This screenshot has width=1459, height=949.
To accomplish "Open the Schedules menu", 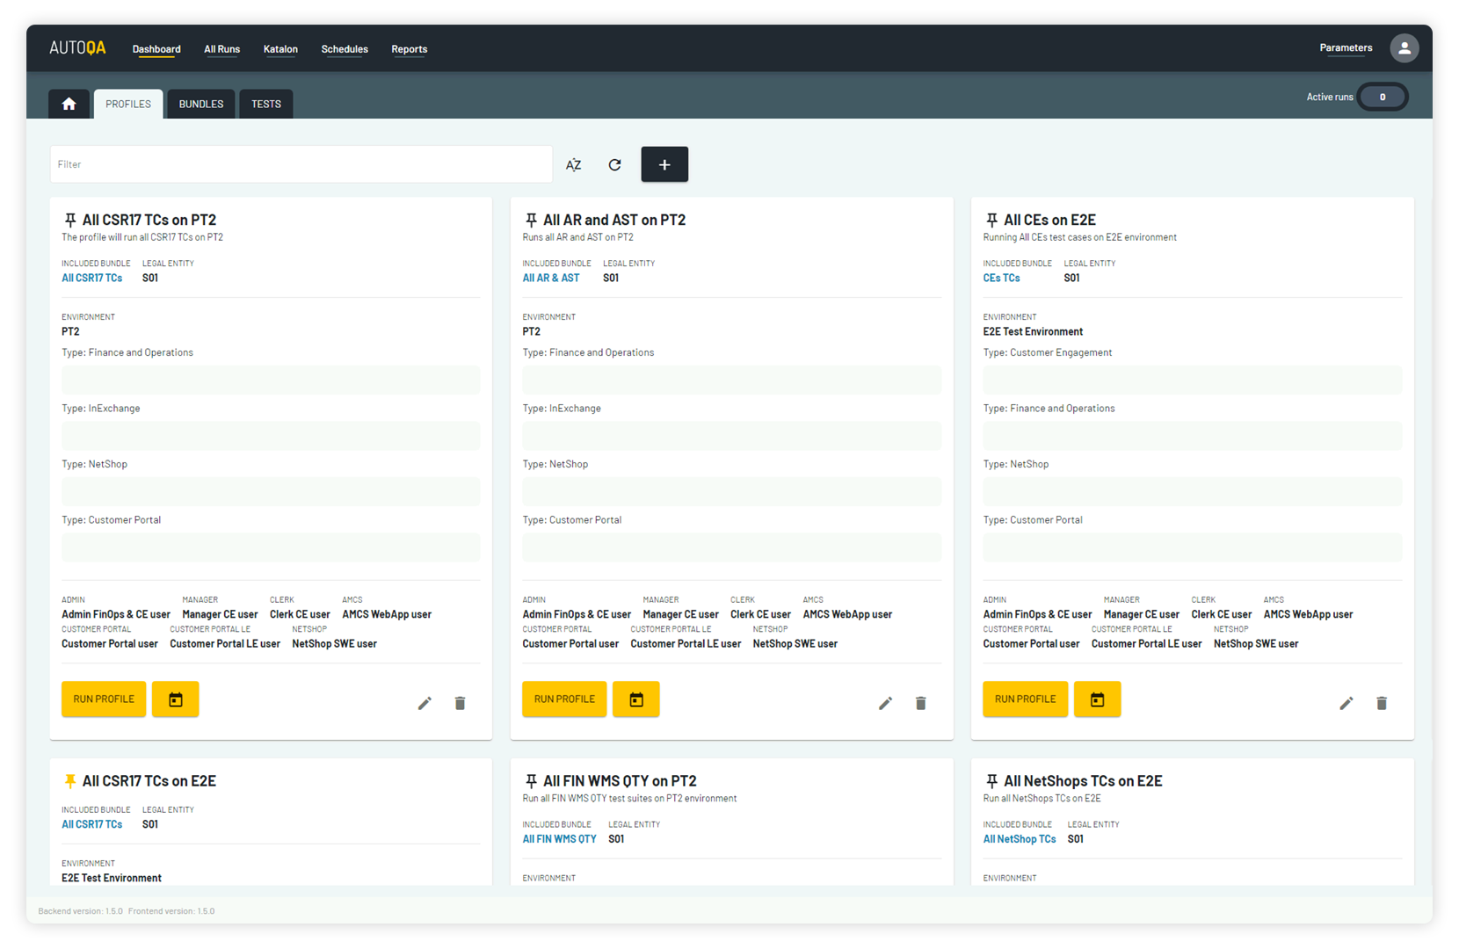I will click(345, 49).
